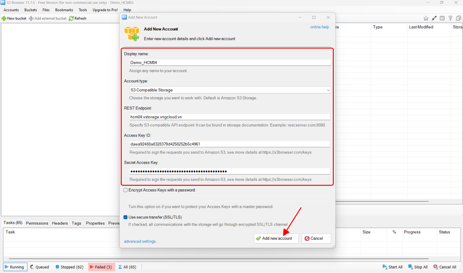The image size is (463, 273).
Task: Click the Last Modified column header
Action: click(421, 27)
